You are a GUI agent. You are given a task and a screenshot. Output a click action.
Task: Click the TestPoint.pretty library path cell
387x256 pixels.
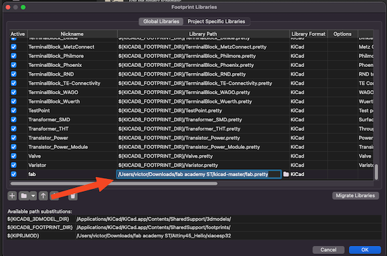point(203,111)
